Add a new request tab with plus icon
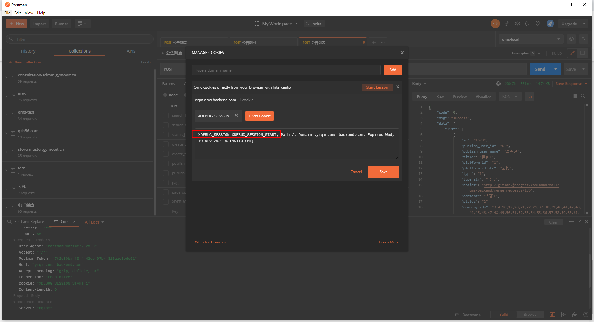 374,42
